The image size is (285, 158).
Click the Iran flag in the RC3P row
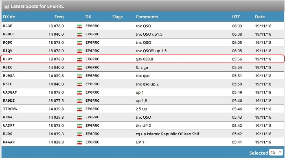click(79, 26)
